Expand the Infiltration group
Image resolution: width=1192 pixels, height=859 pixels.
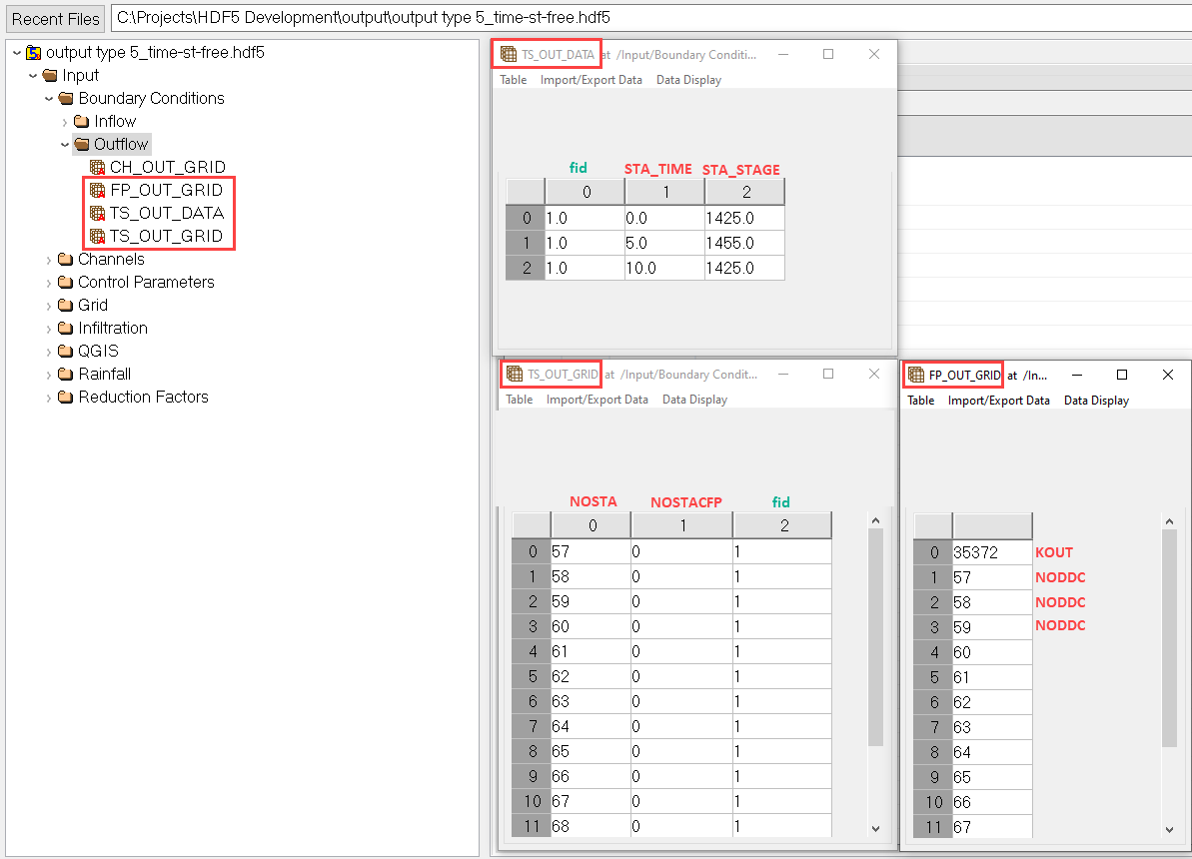click(x=49, y=329)
